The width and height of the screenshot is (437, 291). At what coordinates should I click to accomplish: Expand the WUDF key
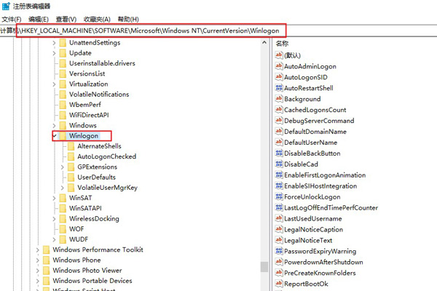pyautogui.click(x=54, y=239)
